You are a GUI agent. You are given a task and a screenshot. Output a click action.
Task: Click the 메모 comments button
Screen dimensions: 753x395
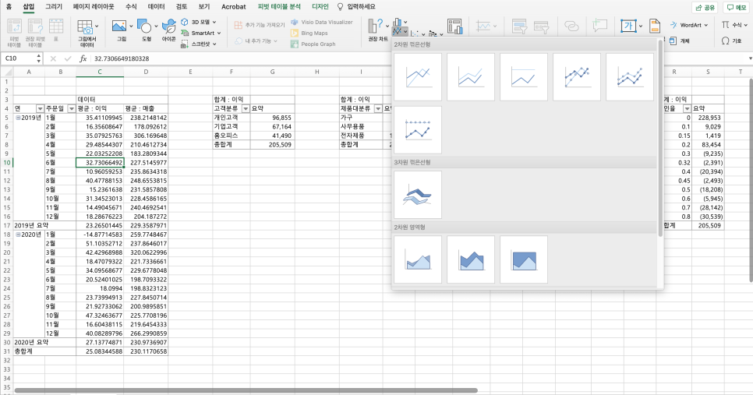[736, 7]
